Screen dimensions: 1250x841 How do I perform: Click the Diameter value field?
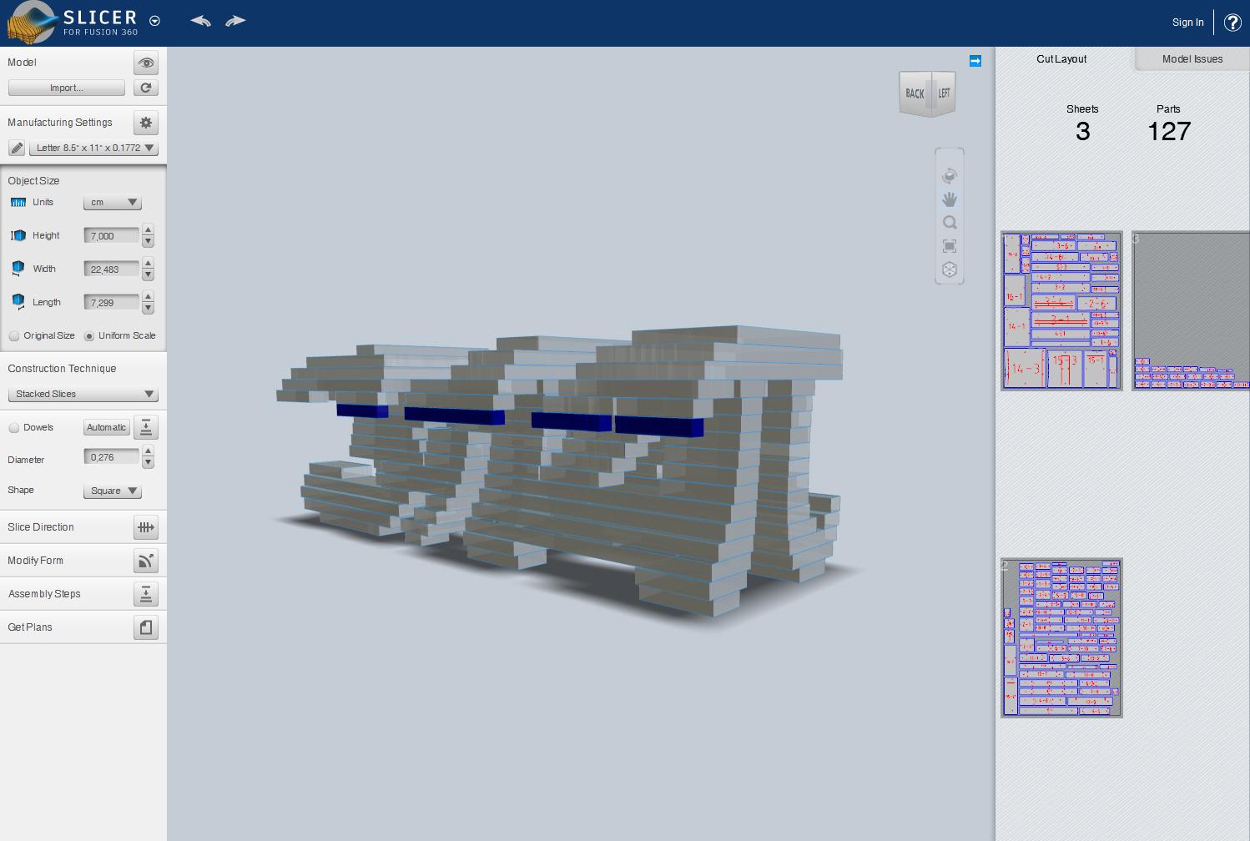(x=112, y=457)
